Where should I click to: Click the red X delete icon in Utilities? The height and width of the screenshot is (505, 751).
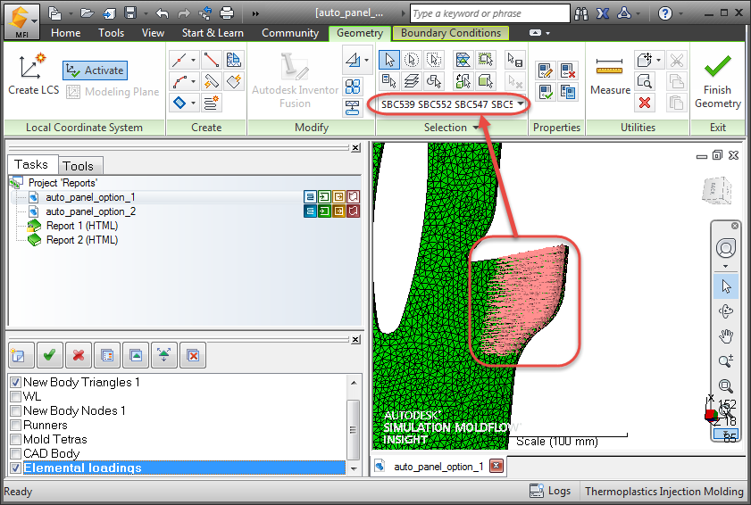click(645, 103)
